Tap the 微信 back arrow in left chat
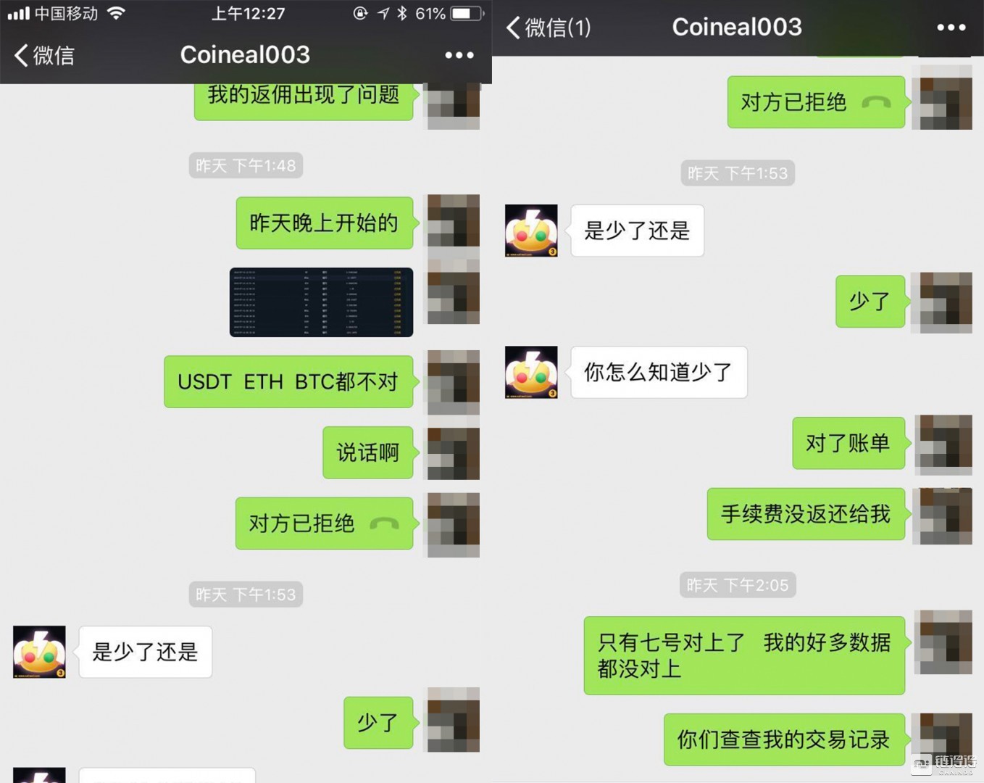The height and width of the screenshot is (783, 984). (44, 55)
